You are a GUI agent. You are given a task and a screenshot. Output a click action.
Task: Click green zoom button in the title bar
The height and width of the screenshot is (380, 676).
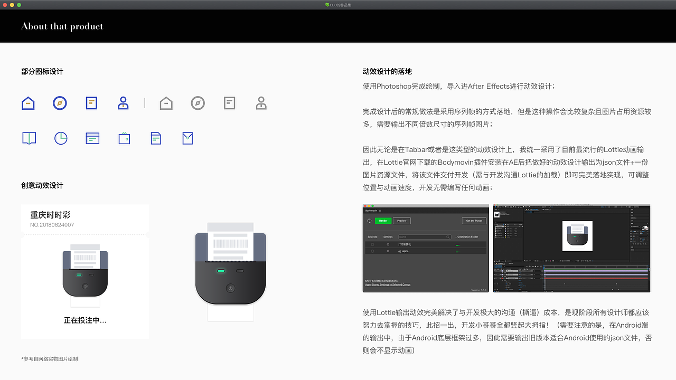click(19, 5)
